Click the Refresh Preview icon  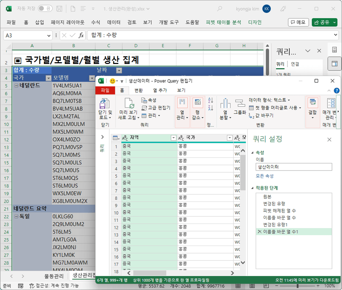coord(129,103)
